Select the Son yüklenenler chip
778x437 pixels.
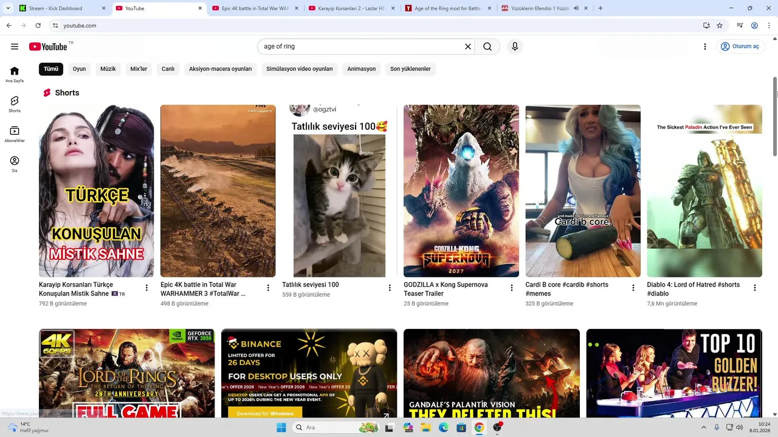(x=410, y=69)
